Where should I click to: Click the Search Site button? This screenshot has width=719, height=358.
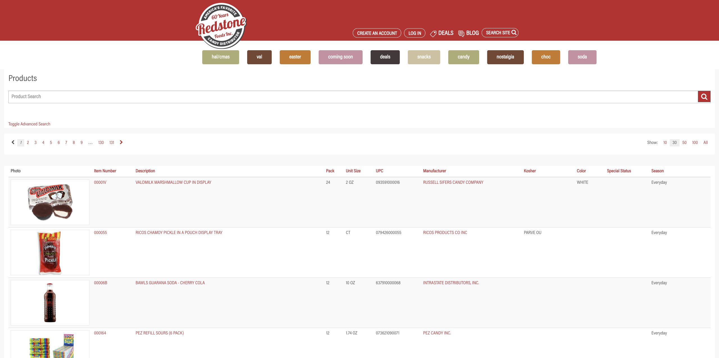[x=500, y=33]
